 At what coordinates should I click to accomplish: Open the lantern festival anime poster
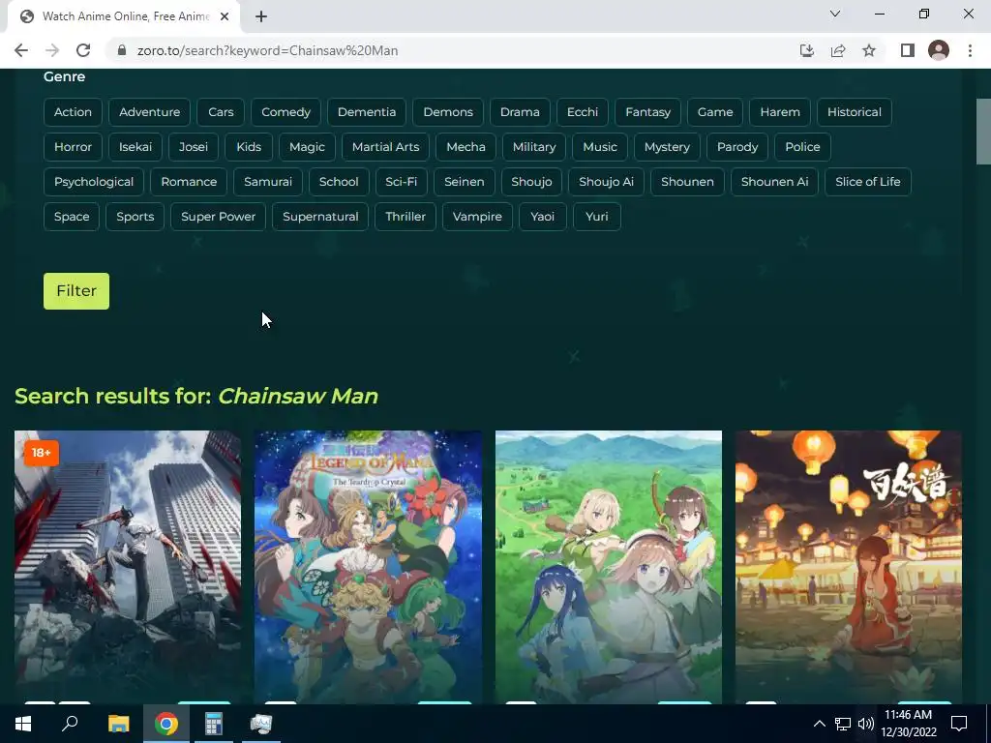click(848, 567)
